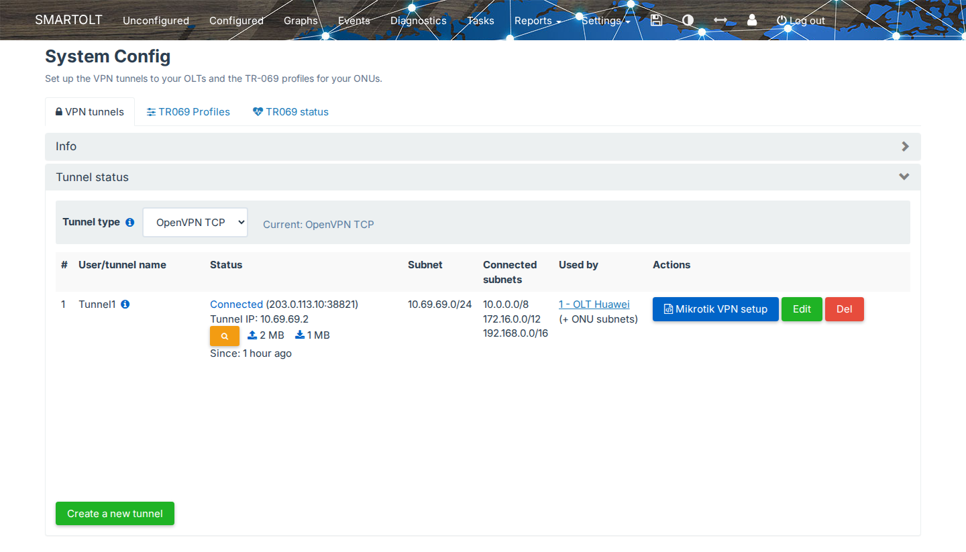Open the Graphs menu

301,21
